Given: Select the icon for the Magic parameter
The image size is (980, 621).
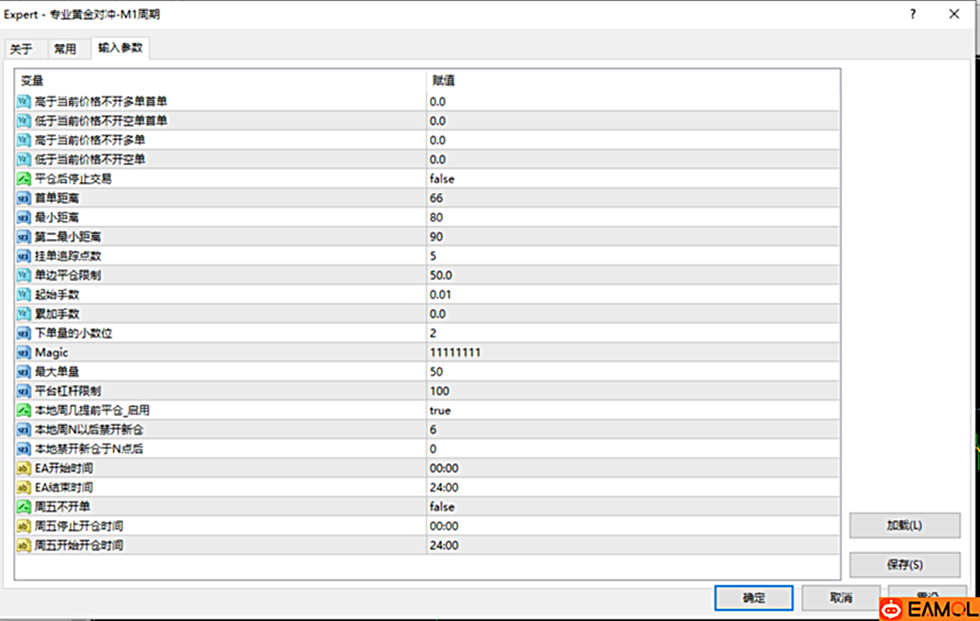Looking at the screenshot, I should (25, 353).
